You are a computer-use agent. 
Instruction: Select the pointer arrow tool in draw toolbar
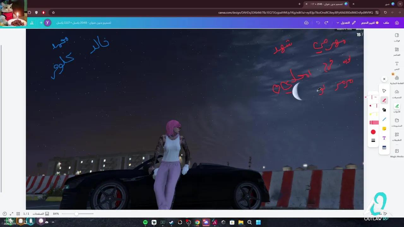[x=384, y=91]
